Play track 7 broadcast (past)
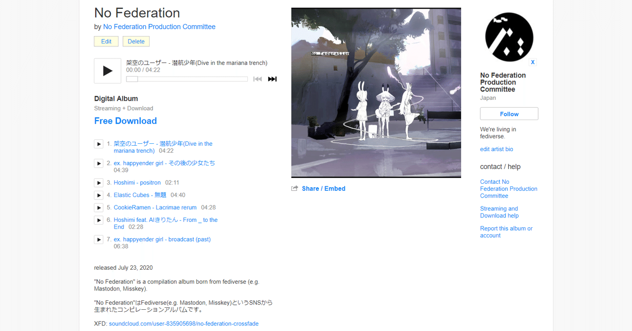The width and height of the screenshot is (632, 331). pyautogui.click(x=99, y=240)
